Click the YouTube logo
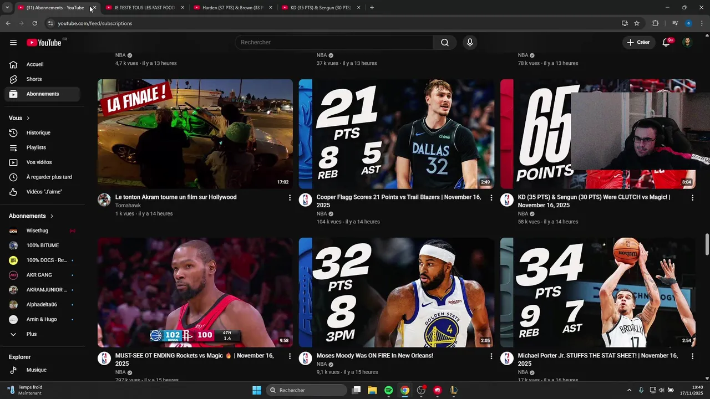This screenshot has height=399, width=710. tap(44, 43)
